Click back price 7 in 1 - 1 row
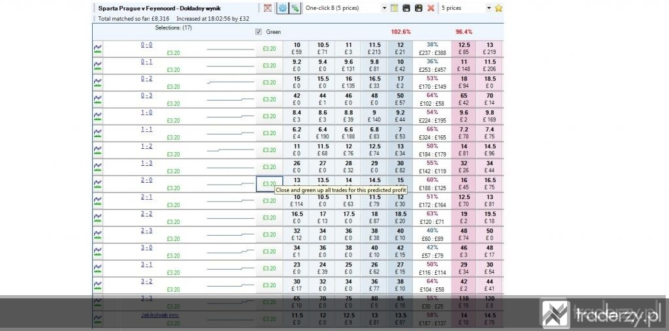This screenshot has height=331, width=669. pyautogui.click(x=400, y=133)
